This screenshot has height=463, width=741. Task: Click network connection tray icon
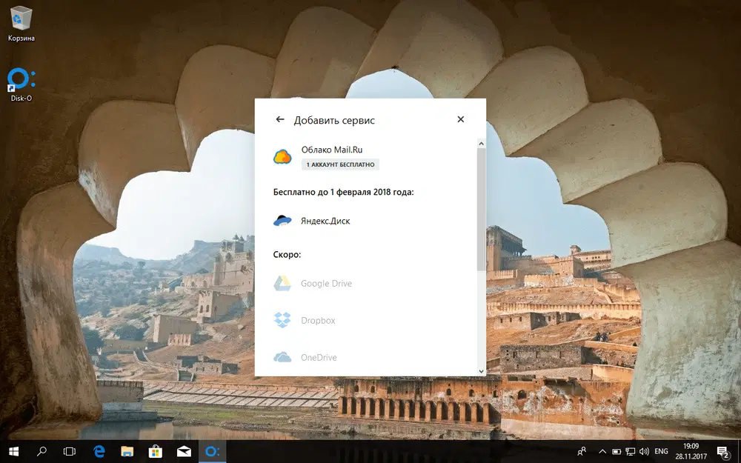click(x=630, y=452)
